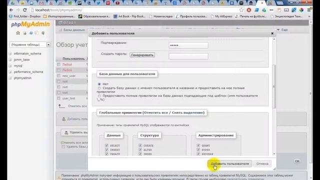
Task: Click the OK button in background page
Action: coord(297,161)
